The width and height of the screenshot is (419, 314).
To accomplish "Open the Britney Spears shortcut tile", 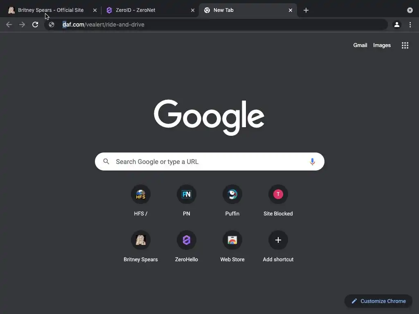I will 141,246.
